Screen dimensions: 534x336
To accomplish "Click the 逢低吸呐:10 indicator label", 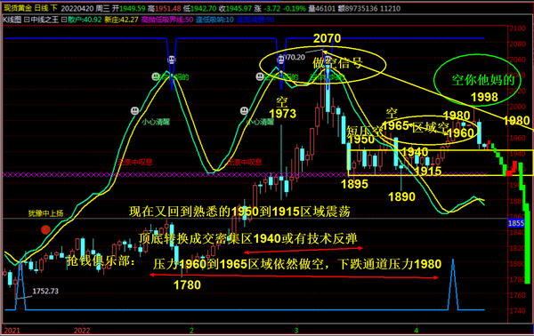I will click(214, 20).
